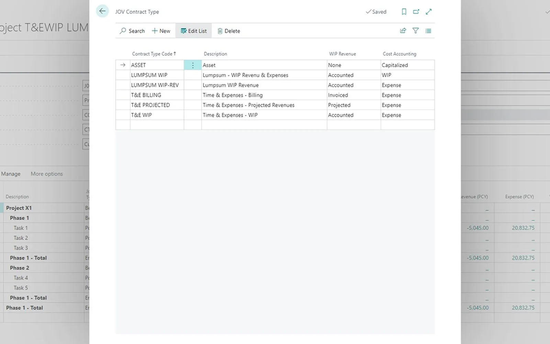The width and height of the screenshot is (550, 344).
Task: Click the Saved status indicator
Action: (376, 12)
